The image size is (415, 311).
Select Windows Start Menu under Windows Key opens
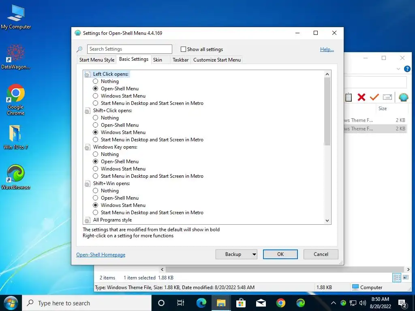click(x=96, y=169)
